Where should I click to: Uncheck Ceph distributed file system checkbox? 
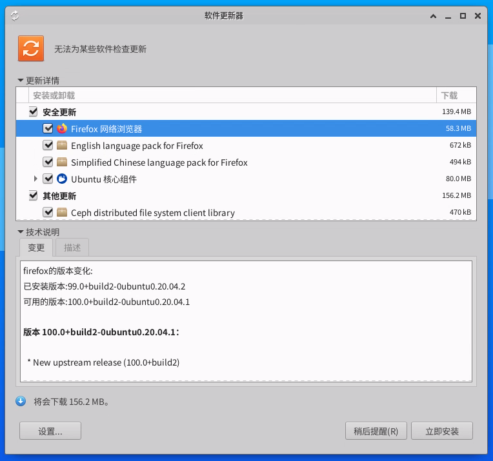pyautogui.click(x=48, y=212)
